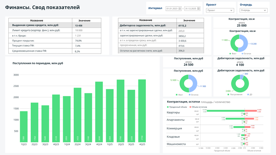Toggle Факт legend in Контрактация donut
This screenshot has height=155, width=276.
pos(233,54)
